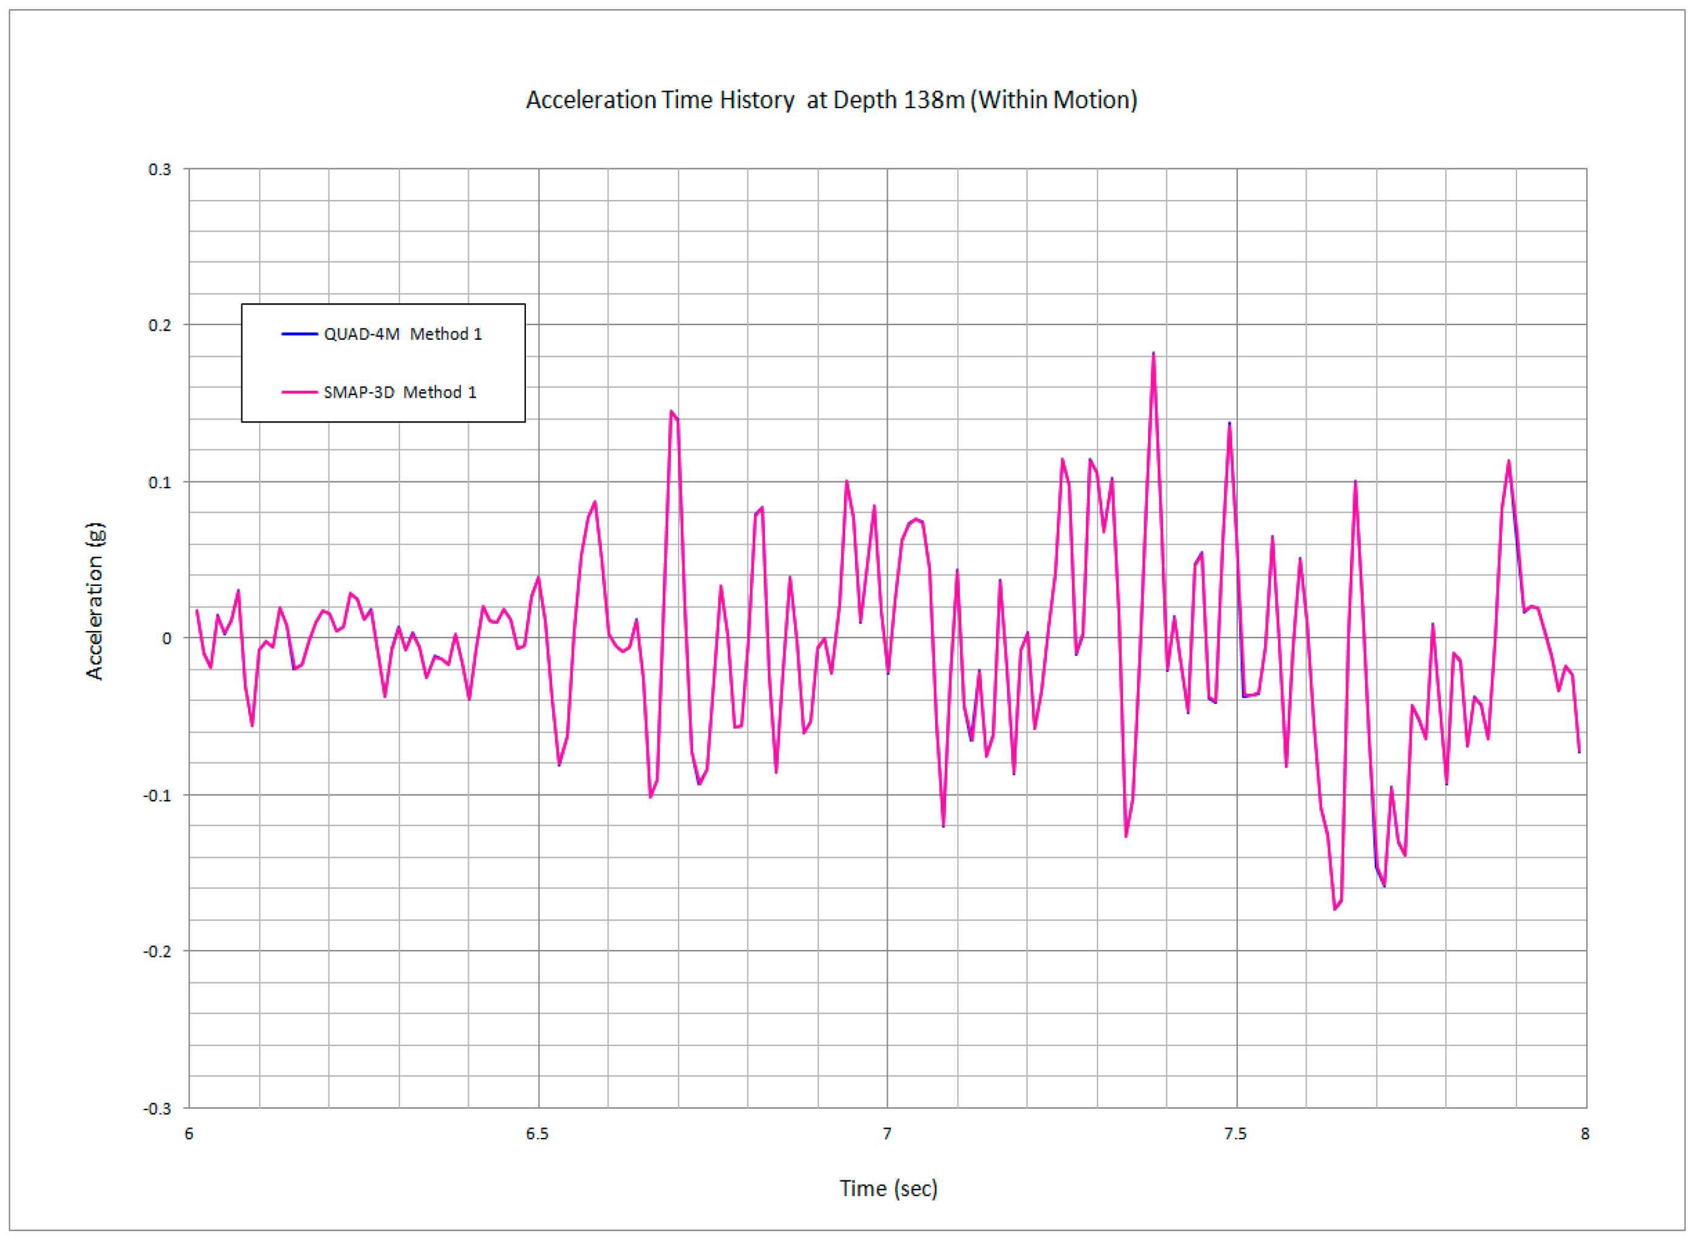The height and width of the screenshot is (1240, 1694).
Task: Click the highest acceleration peak near 7.4 sec
Action: [x=1153, y=354]
